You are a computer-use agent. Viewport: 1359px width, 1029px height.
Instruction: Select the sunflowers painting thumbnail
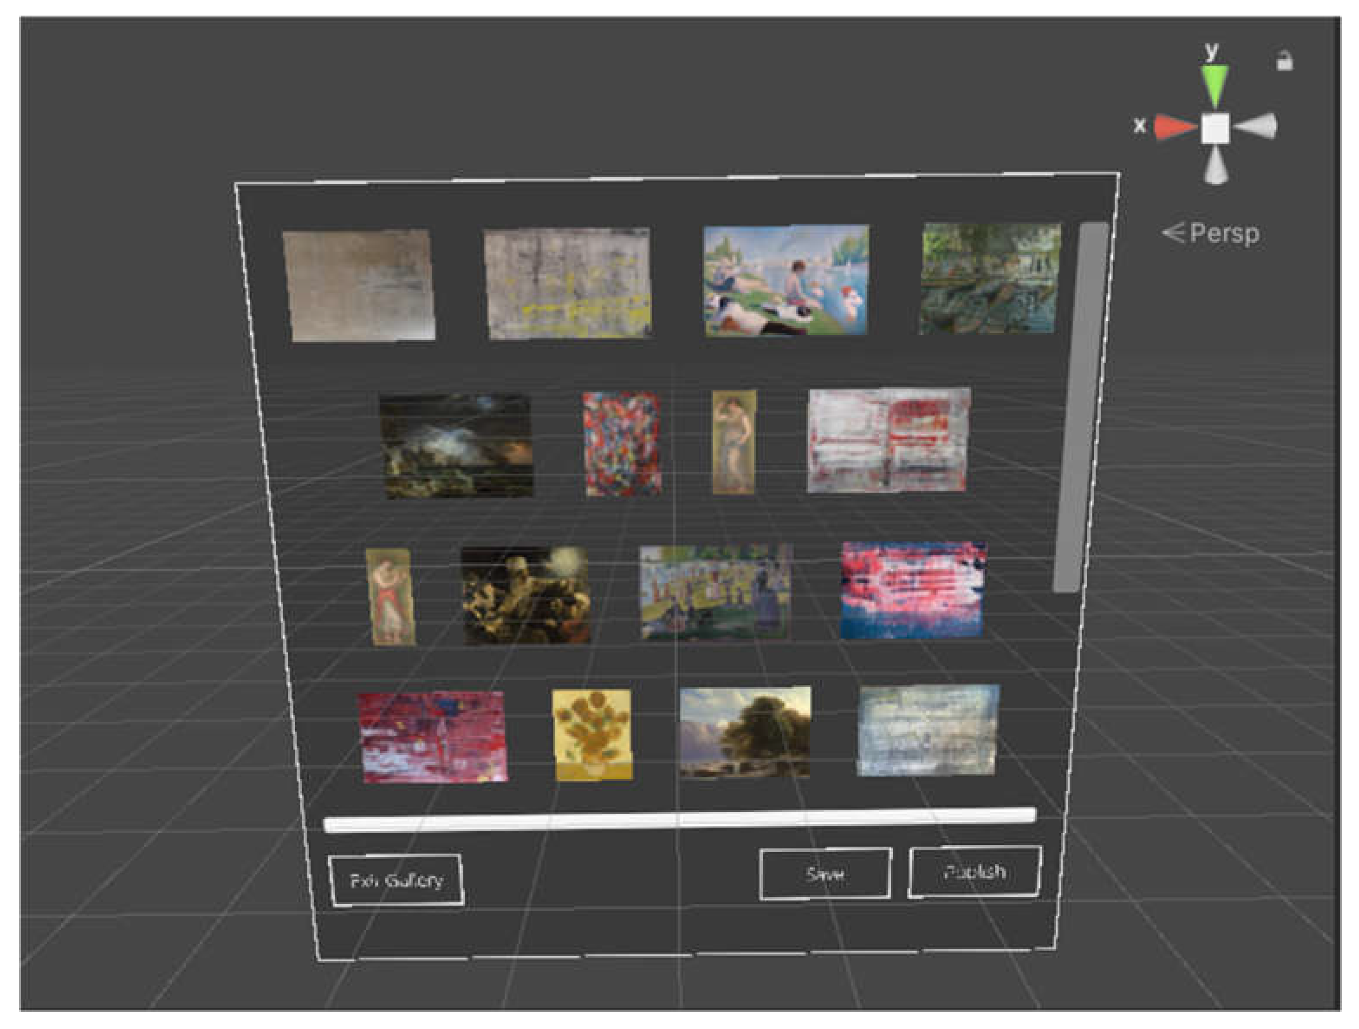click(592, 735)
